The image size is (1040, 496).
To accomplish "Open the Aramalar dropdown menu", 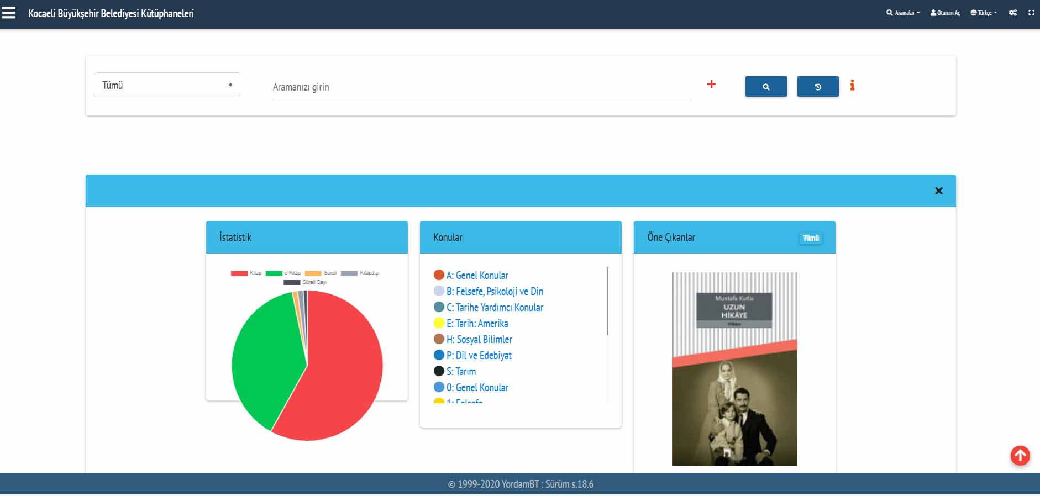I will (x=903, y=13).
